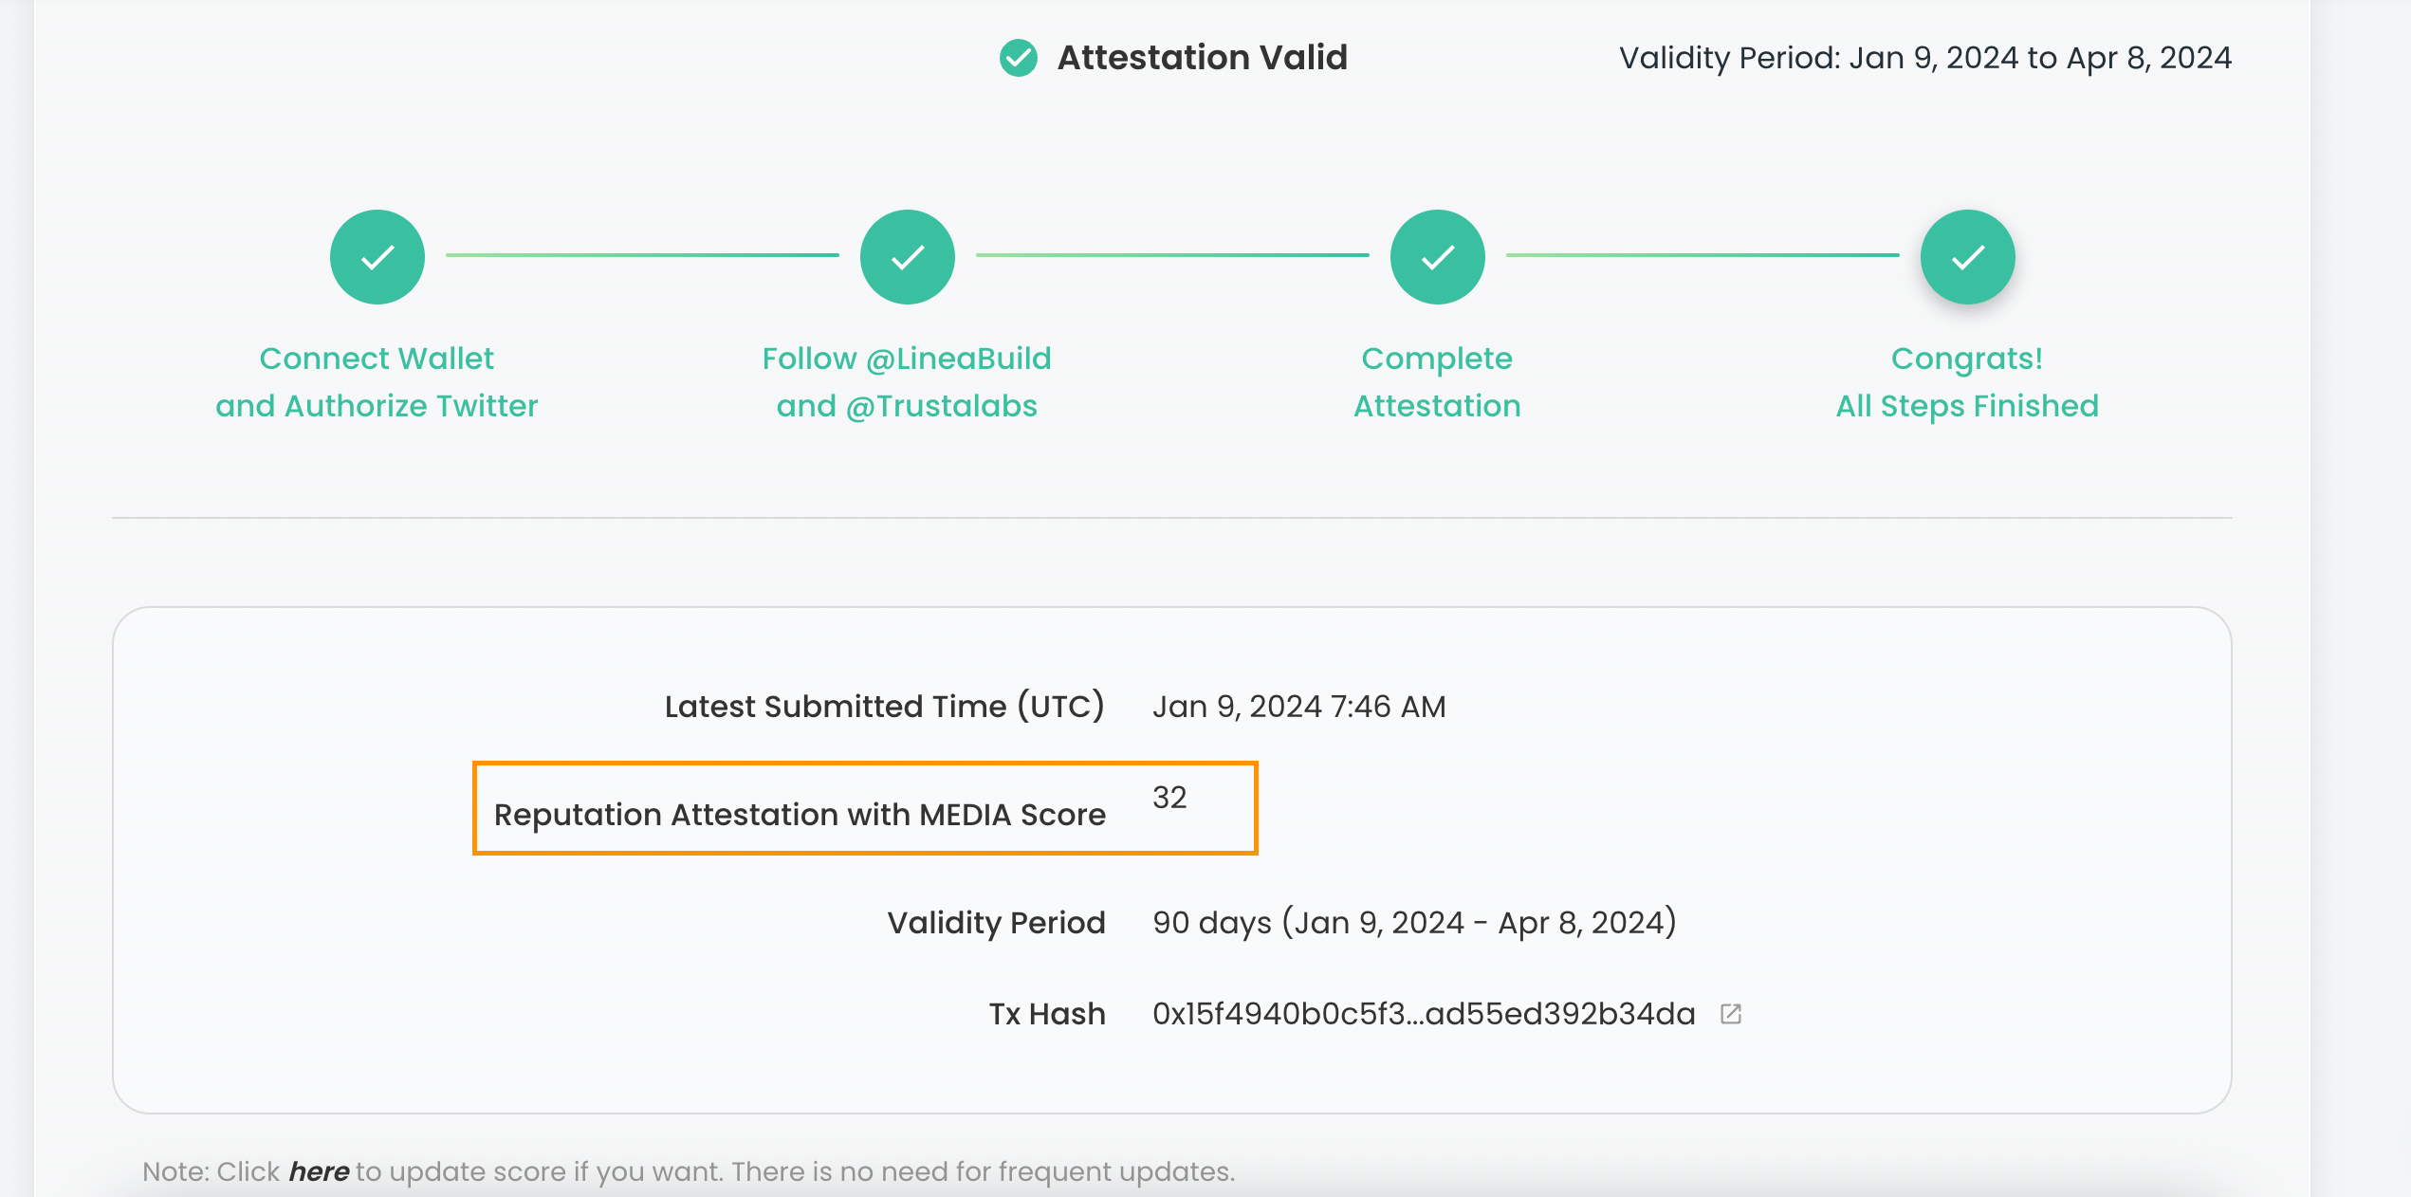The height and width of the screenshot is (1197, 2411).
Task: Click the Congrats step checkmark circle
Action: pos(1967,257)
